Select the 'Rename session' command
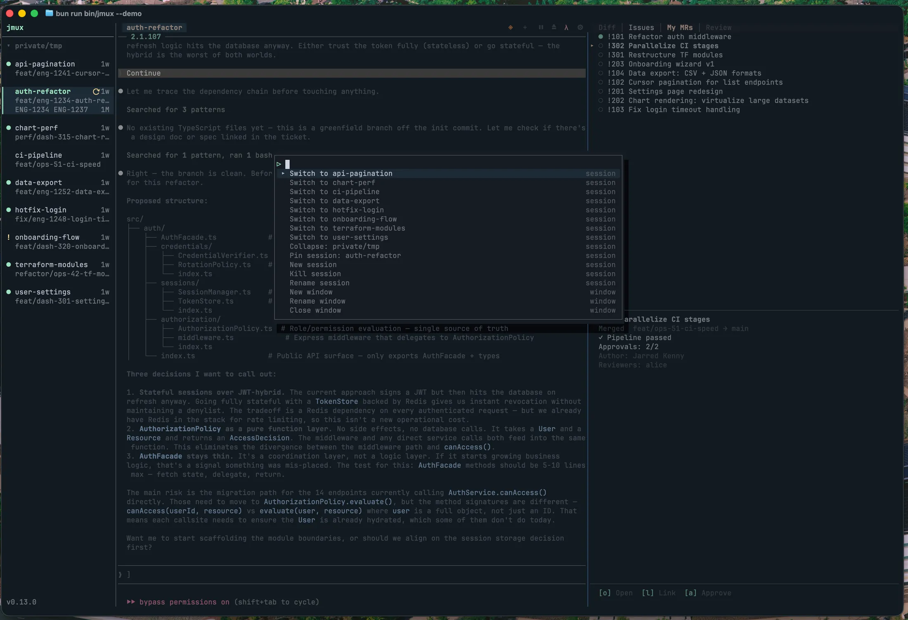The image size is (908, 620). click(x=448, y=283)
